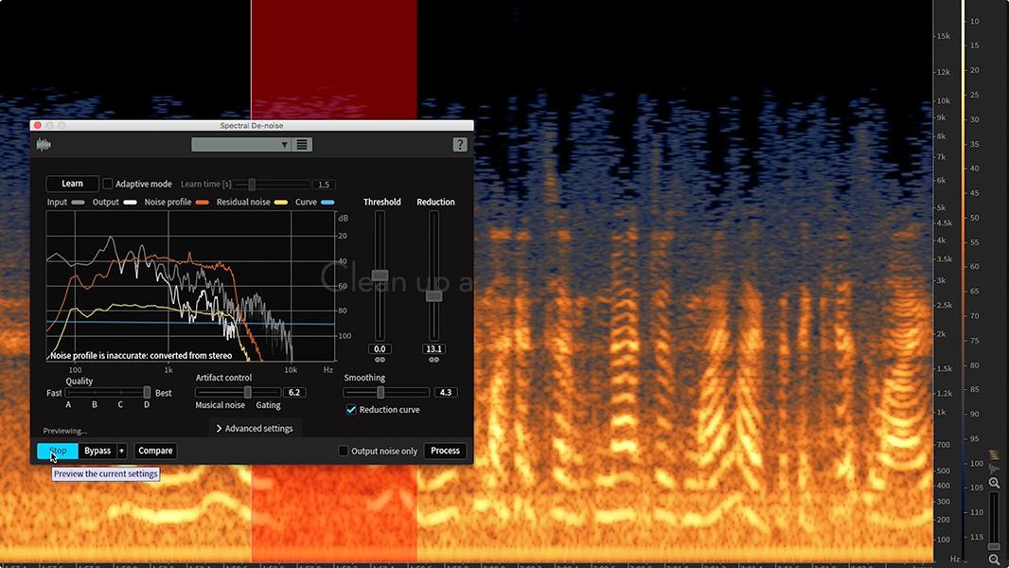This screenshot has height=568, width=1009.
Task: Click the Process button
Action: [x=445, y=452]
